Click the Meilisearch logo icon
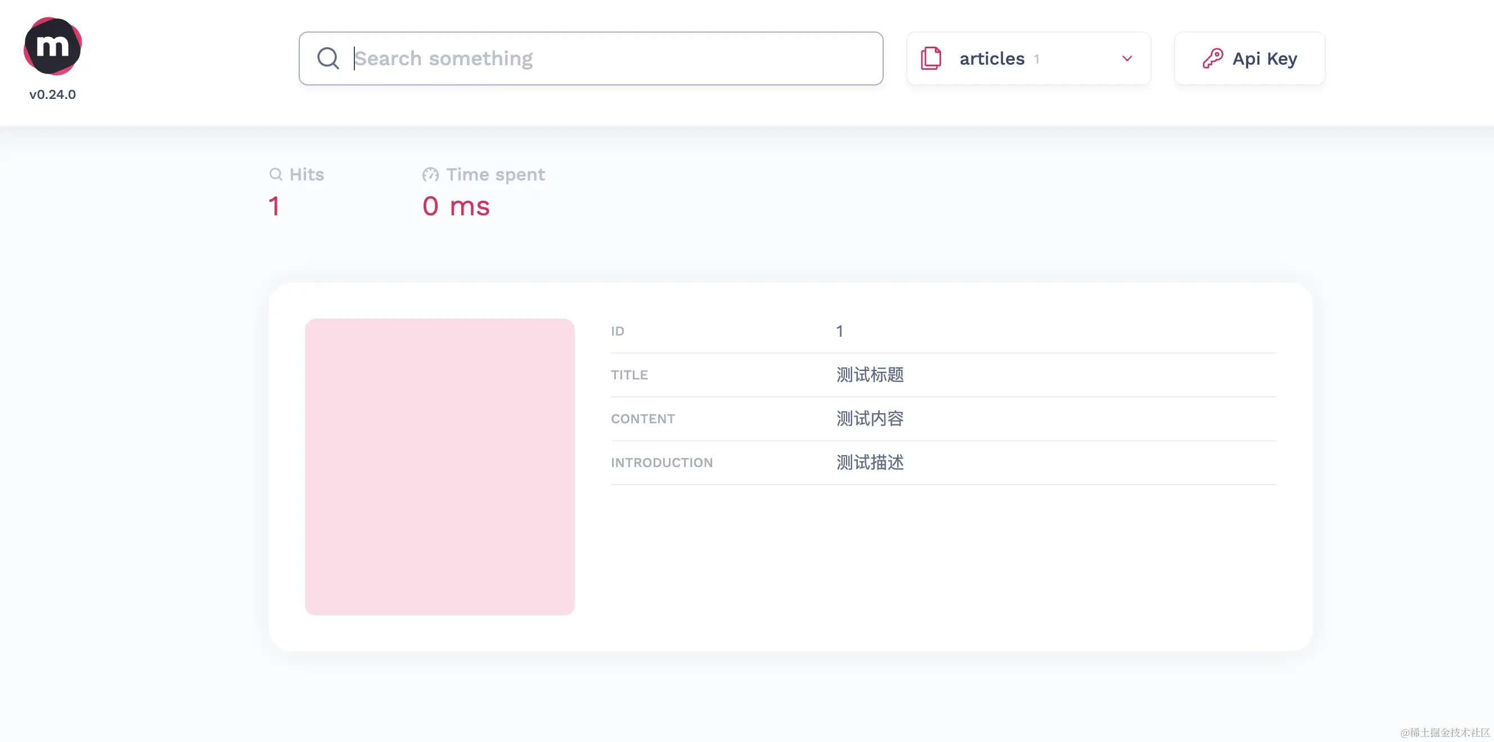The width and height of the screenshot is (1494, 742). (x=52, y=46)
